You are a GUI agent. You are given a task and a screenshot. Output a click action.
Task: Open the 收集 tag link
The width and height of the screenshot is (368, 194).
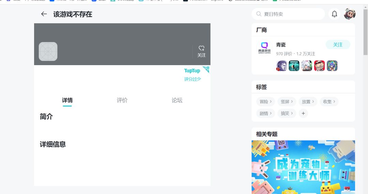(329, 102)
